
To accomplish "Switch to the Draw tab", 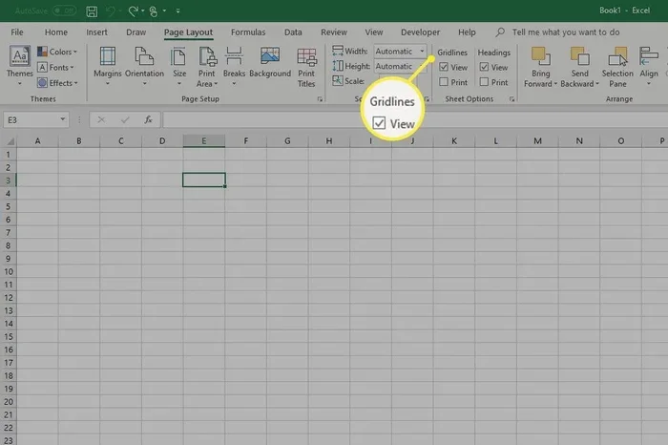I will coord(136,32).
